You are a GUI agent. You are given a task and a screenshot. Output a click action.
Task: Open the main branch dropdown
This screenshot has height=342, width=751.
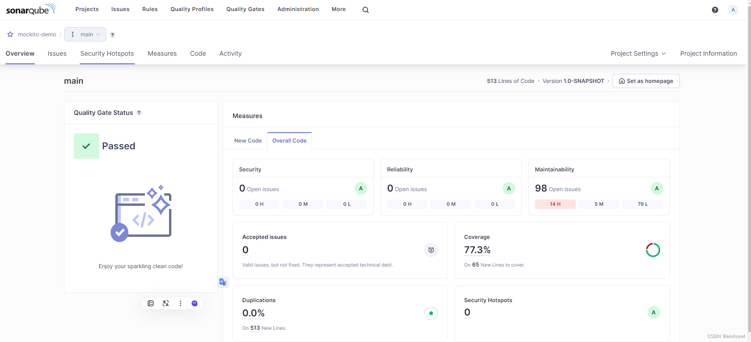(x=85, y=34)
